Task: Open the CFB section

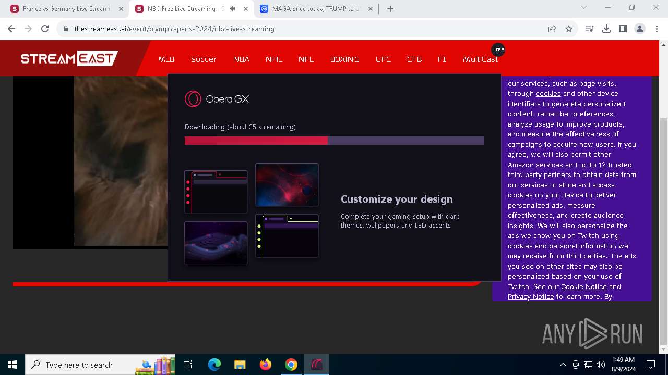Action: (414, 59)
